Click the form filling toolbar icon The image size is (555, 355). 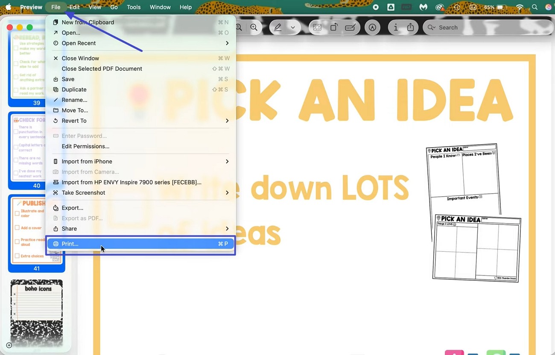pyautogui.click(x=351, y=27)
